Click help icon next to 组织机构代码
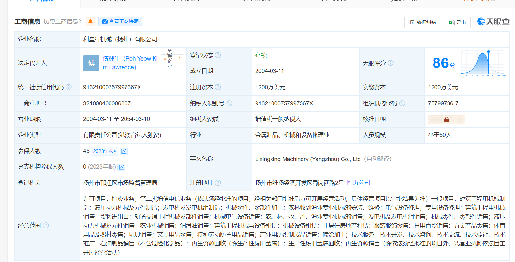The width and height of the screenshot is (515, 262). 402,103
